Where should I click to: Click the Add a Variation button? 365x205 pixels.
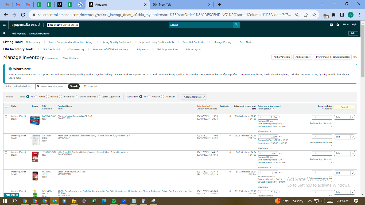[x=282, y=57]
